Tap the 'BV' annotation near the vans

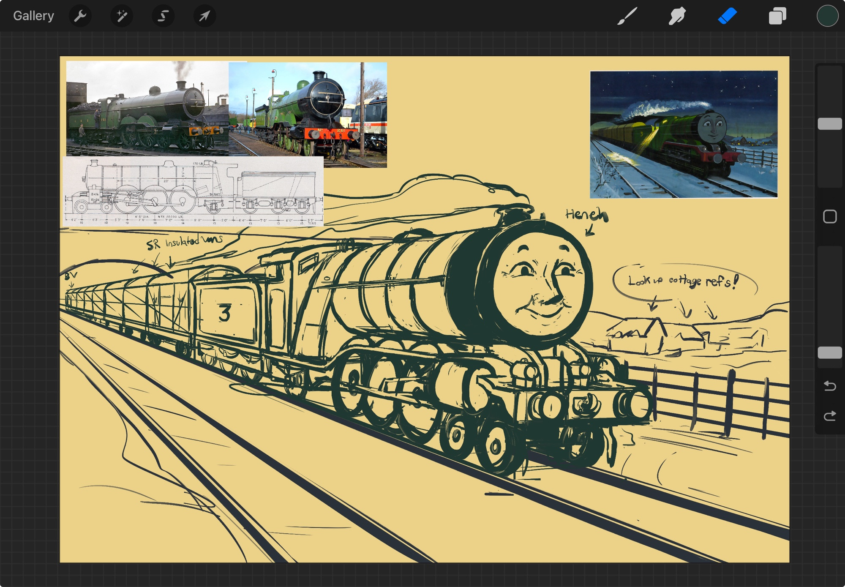[71, 276]
